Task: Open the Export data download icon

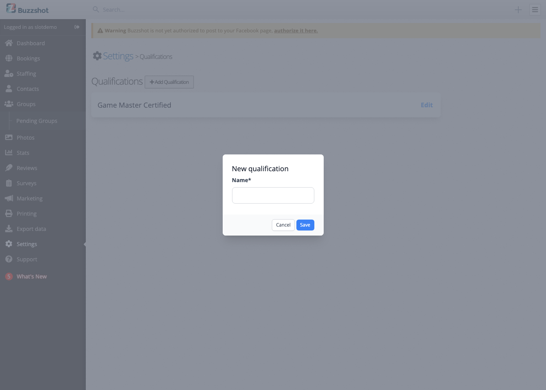Action: [9, 229]
